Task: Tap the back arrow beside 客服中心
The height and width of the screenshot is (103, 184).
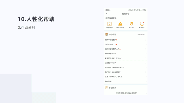Action: click(107, 14)
